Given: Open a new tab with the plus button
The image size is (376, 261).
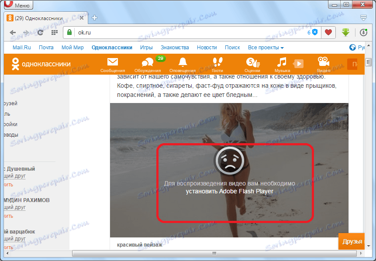Looking at the screenshot, I should pyautogui.click(x=94, y=18).
